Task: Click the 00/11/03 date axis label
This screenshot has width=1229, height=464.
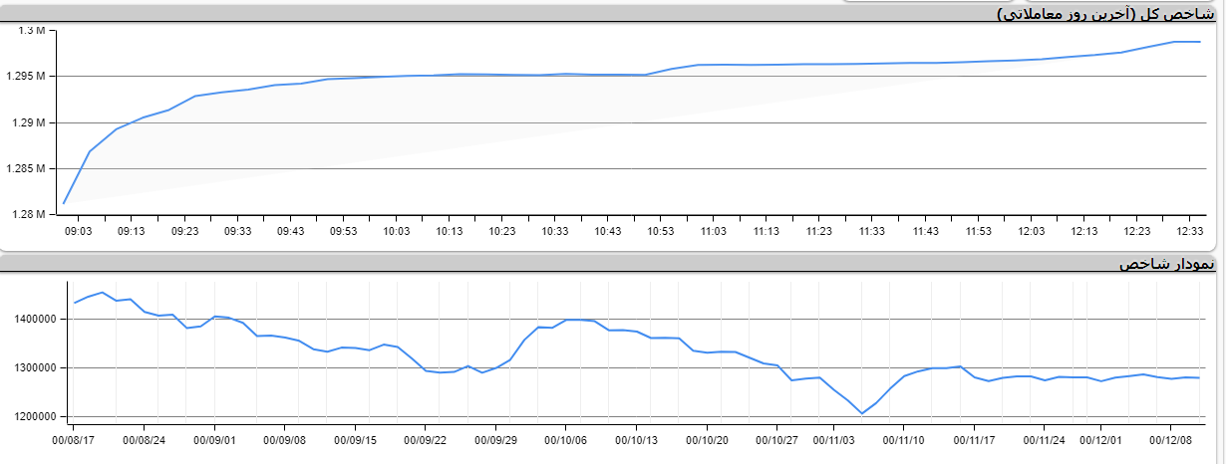Action: (835, 438)
